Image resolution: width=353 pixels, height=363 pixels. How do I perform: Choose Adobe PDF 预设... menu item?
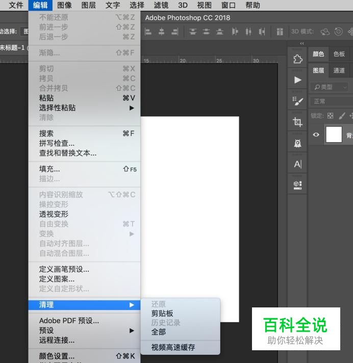click(85, 321)
